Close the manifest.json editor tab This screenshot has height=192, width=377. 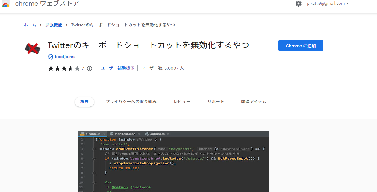click(139, 134)
